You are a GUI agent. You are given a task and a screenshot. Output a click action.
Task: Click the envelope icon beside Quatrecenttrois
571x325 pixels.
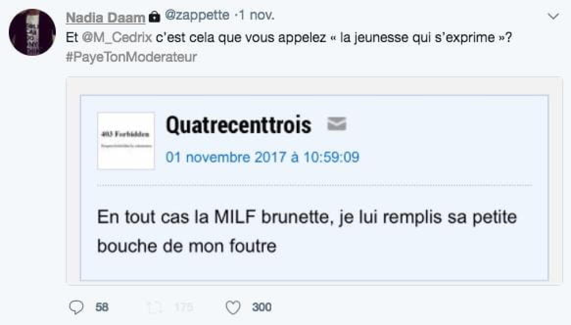pos(336,124)
